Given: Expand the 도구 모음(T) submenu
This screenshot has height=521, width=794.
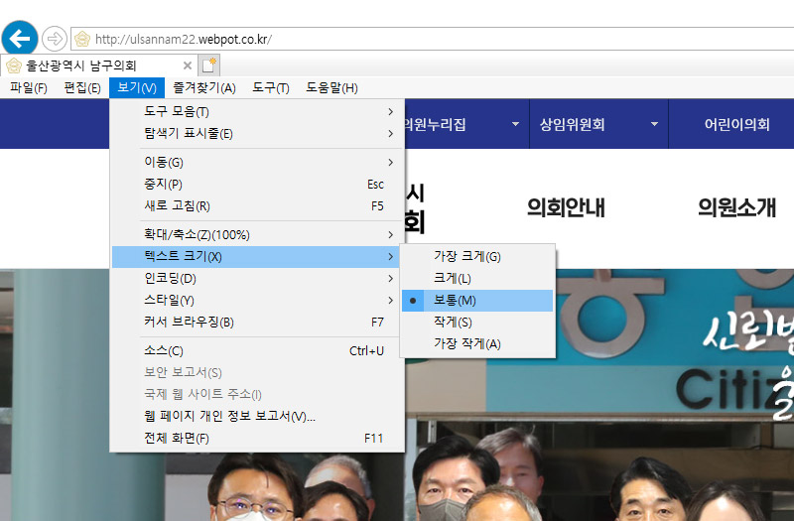Looking at the screenshot, I should [257, 111].
